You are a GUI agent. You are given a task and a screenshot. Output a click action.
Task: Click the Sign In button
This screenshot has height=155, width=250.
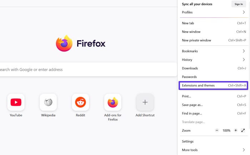point(239,4)
